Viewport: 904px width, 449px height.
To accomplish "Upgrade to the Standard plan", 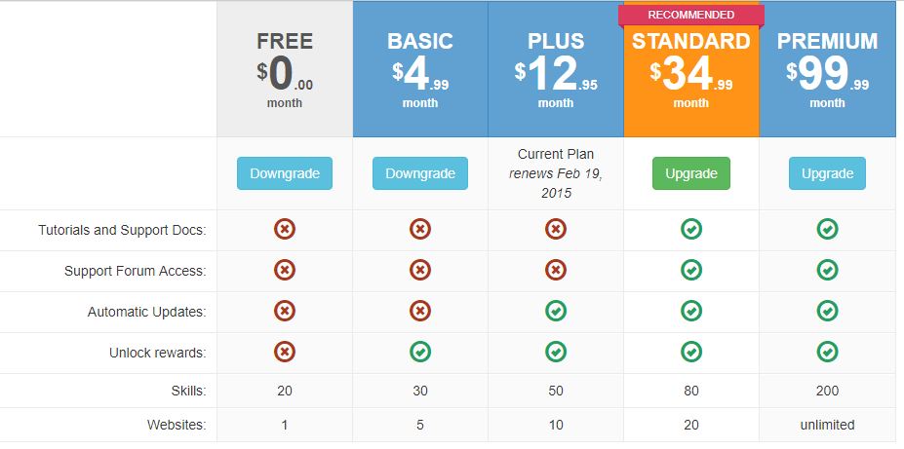I will click(690, 173).
